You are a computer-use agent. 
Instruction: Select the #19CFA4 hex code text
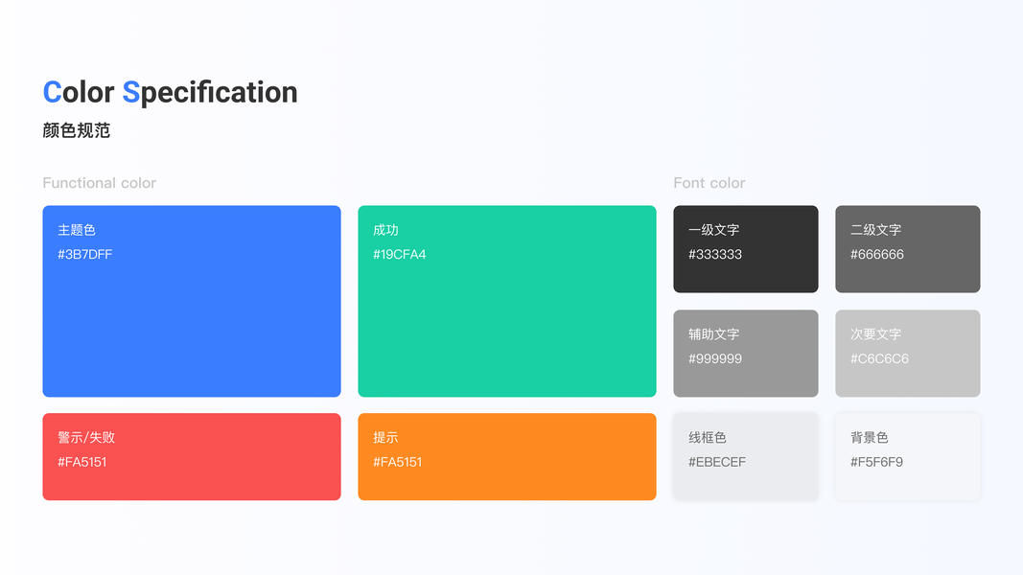coord(399,254)
